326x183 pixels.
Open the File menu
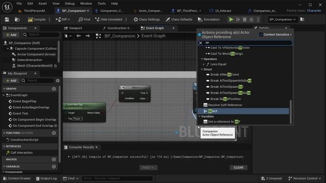pyautogui.click(x=19, y=4)
